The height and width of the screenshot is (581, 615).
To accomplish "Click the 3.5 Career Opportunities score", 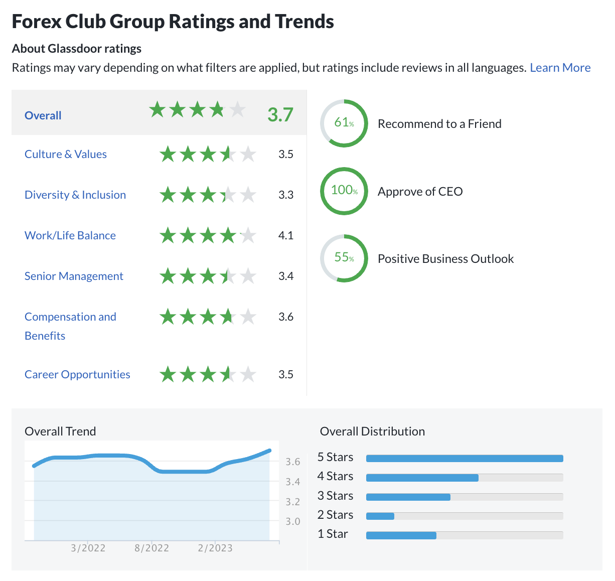I will pyautogui.click(x=286, y=374).
